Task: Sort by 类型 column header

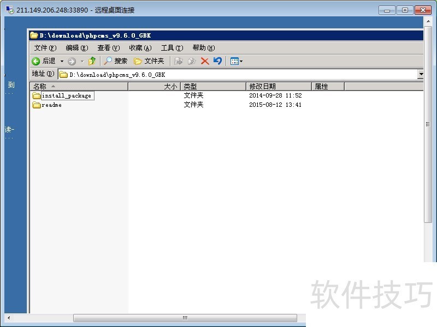Action: [x=213, y=87]
